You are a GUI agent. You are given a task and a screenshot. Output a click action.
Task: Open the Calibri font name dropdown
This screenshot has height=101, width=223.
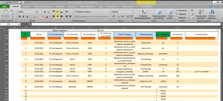point(35,12)
